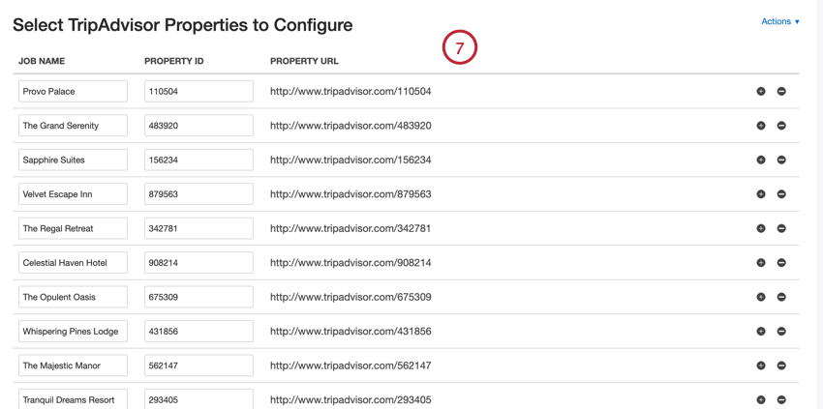Click the property ID field showing 879563
The width and height of the screenshot is (823, 409).
[198, 194]
